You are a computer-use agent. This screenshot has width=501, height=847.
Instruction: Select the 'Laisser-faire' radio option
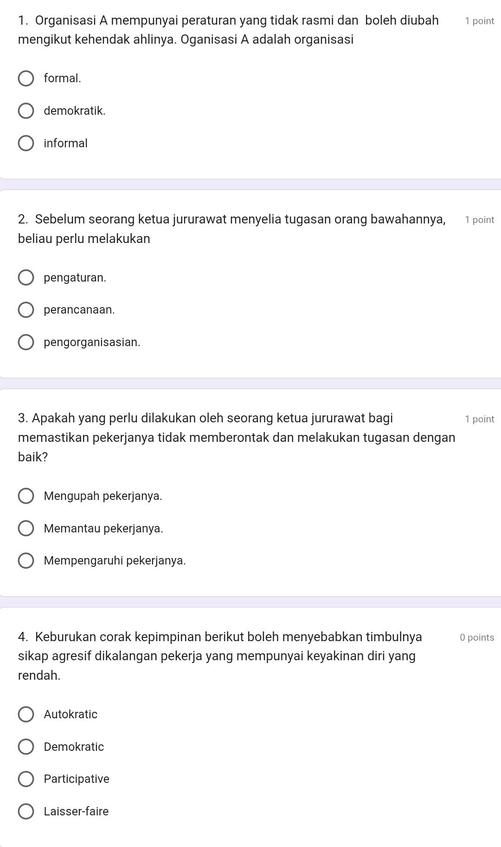click(x=26, y=812)
